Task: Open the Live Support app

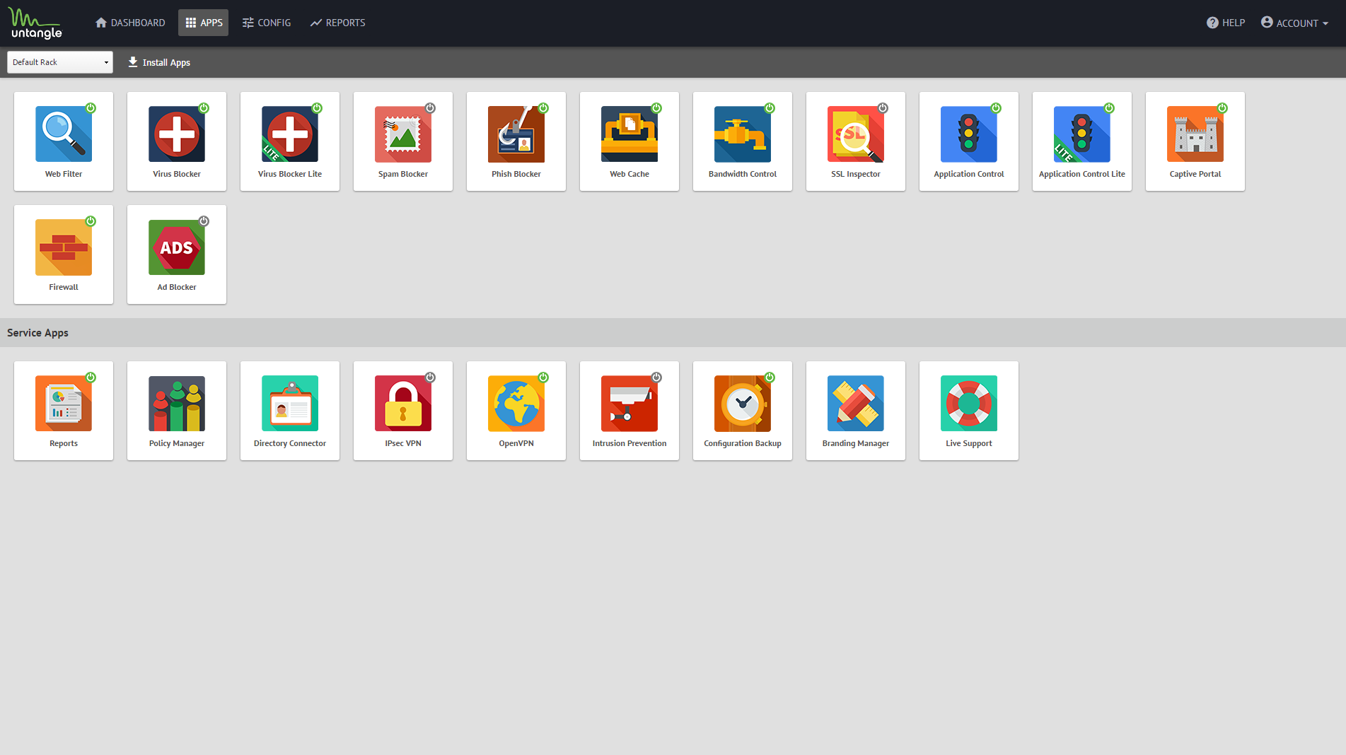Action: click(x=969, y=411)
